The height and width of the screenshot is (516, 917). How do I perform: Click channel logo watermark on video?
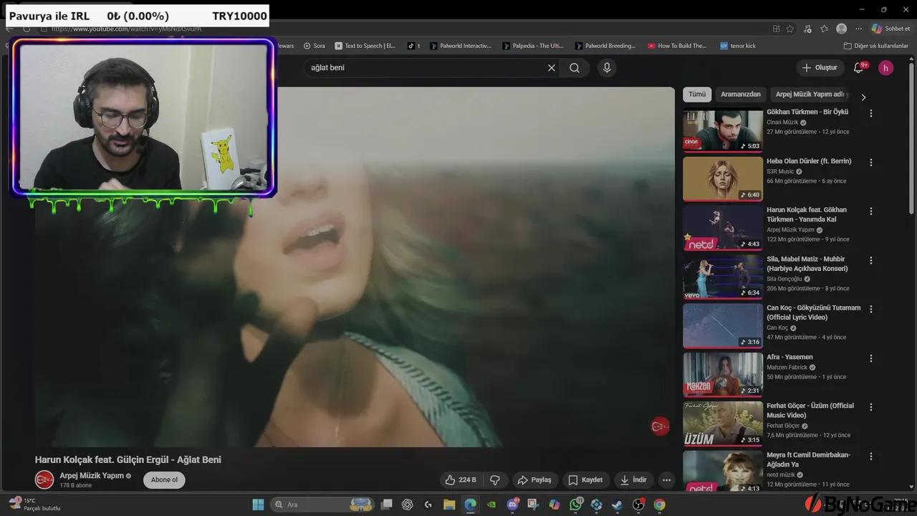[x=660, y=426]
